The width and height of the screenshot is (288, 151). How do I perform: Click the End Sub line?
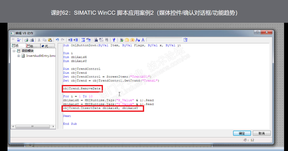click(70, 124)
